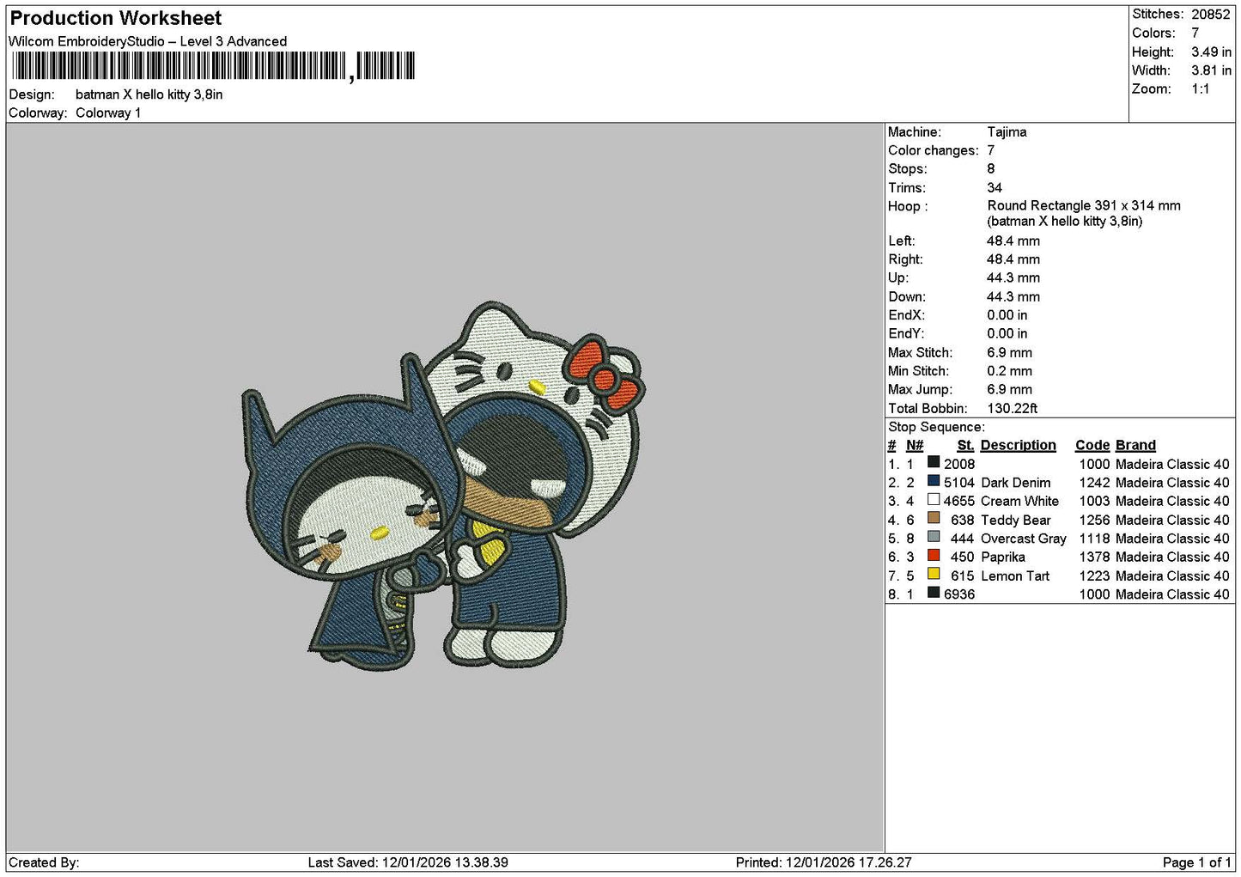
Task: Click the 'EndX:' label
Action: (906, 315)
